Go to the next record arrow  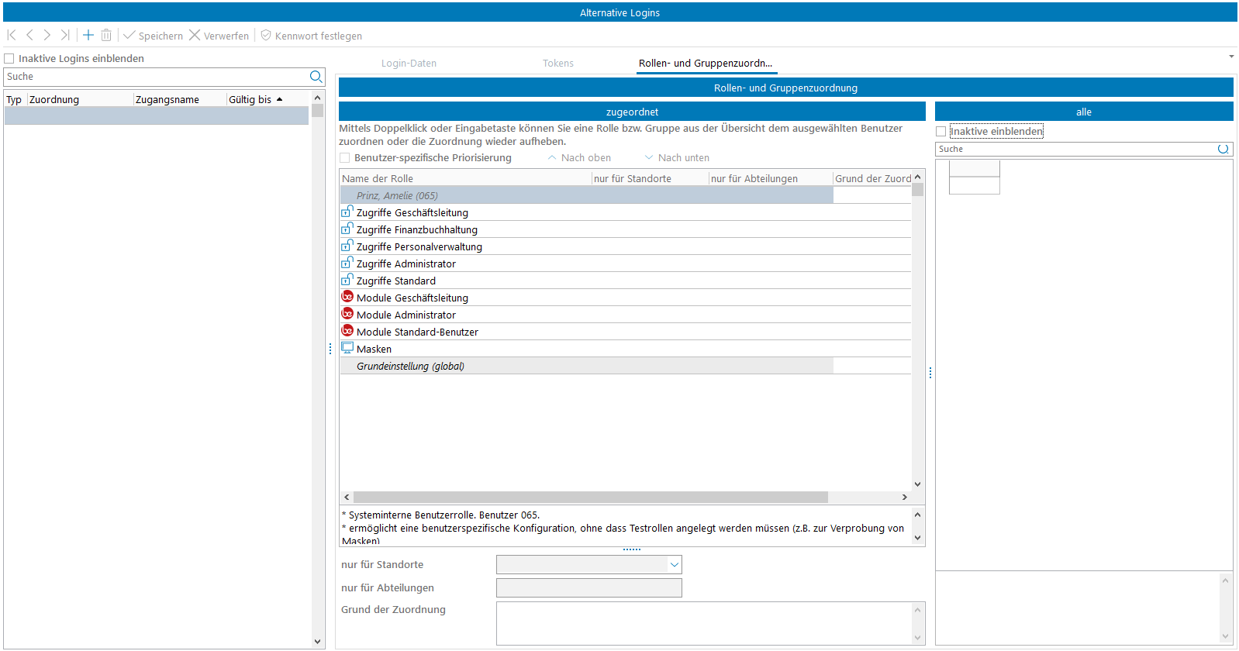47,35
